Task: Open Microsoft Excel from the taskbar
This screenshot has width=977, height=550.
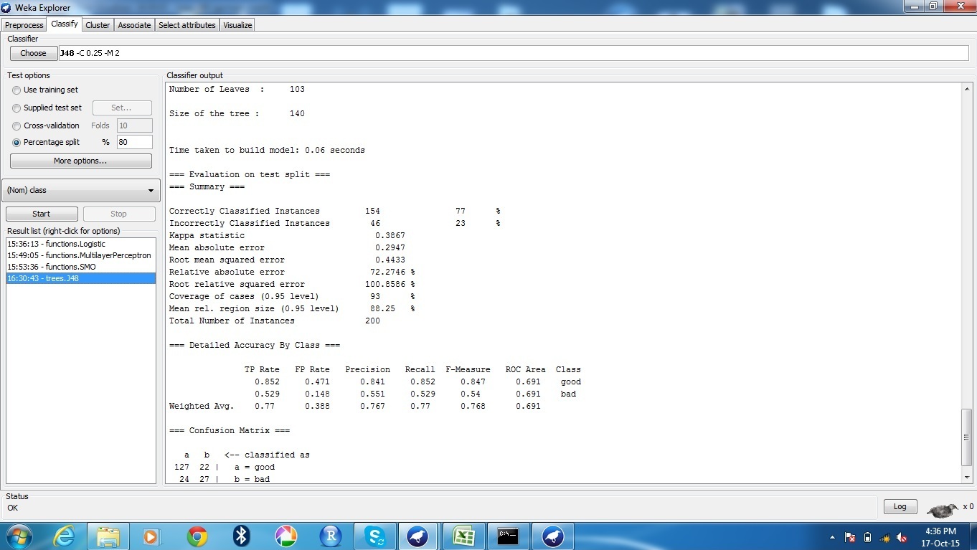Action: tap(463, 535)
